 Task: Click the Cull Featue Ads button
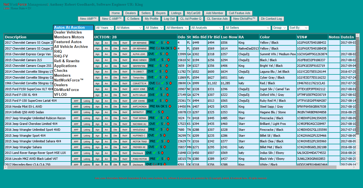240,13
